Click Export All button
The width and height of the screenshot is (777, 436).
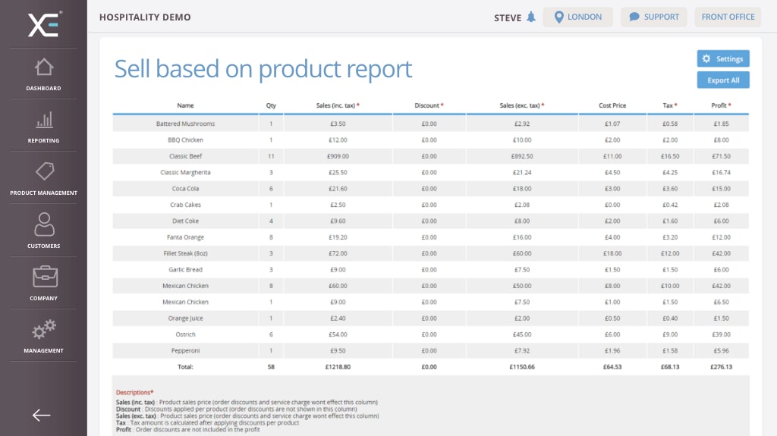pyautogui.click(x=723, y=80)
